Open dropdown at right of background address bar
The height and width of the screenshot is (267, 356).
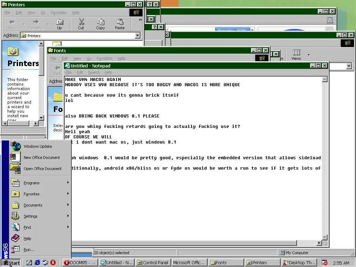pos(349,66)
